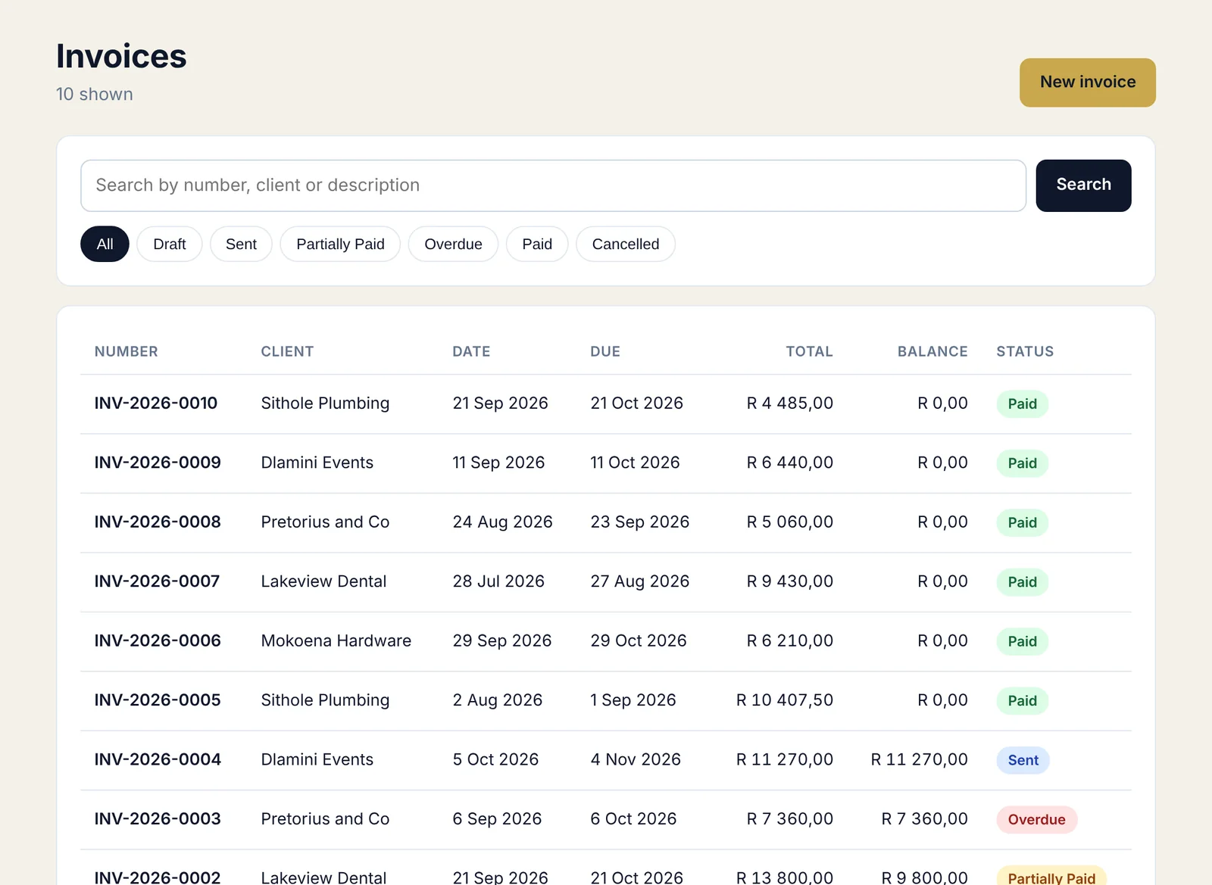Click the total R 9 430,00

coord(789,581)
